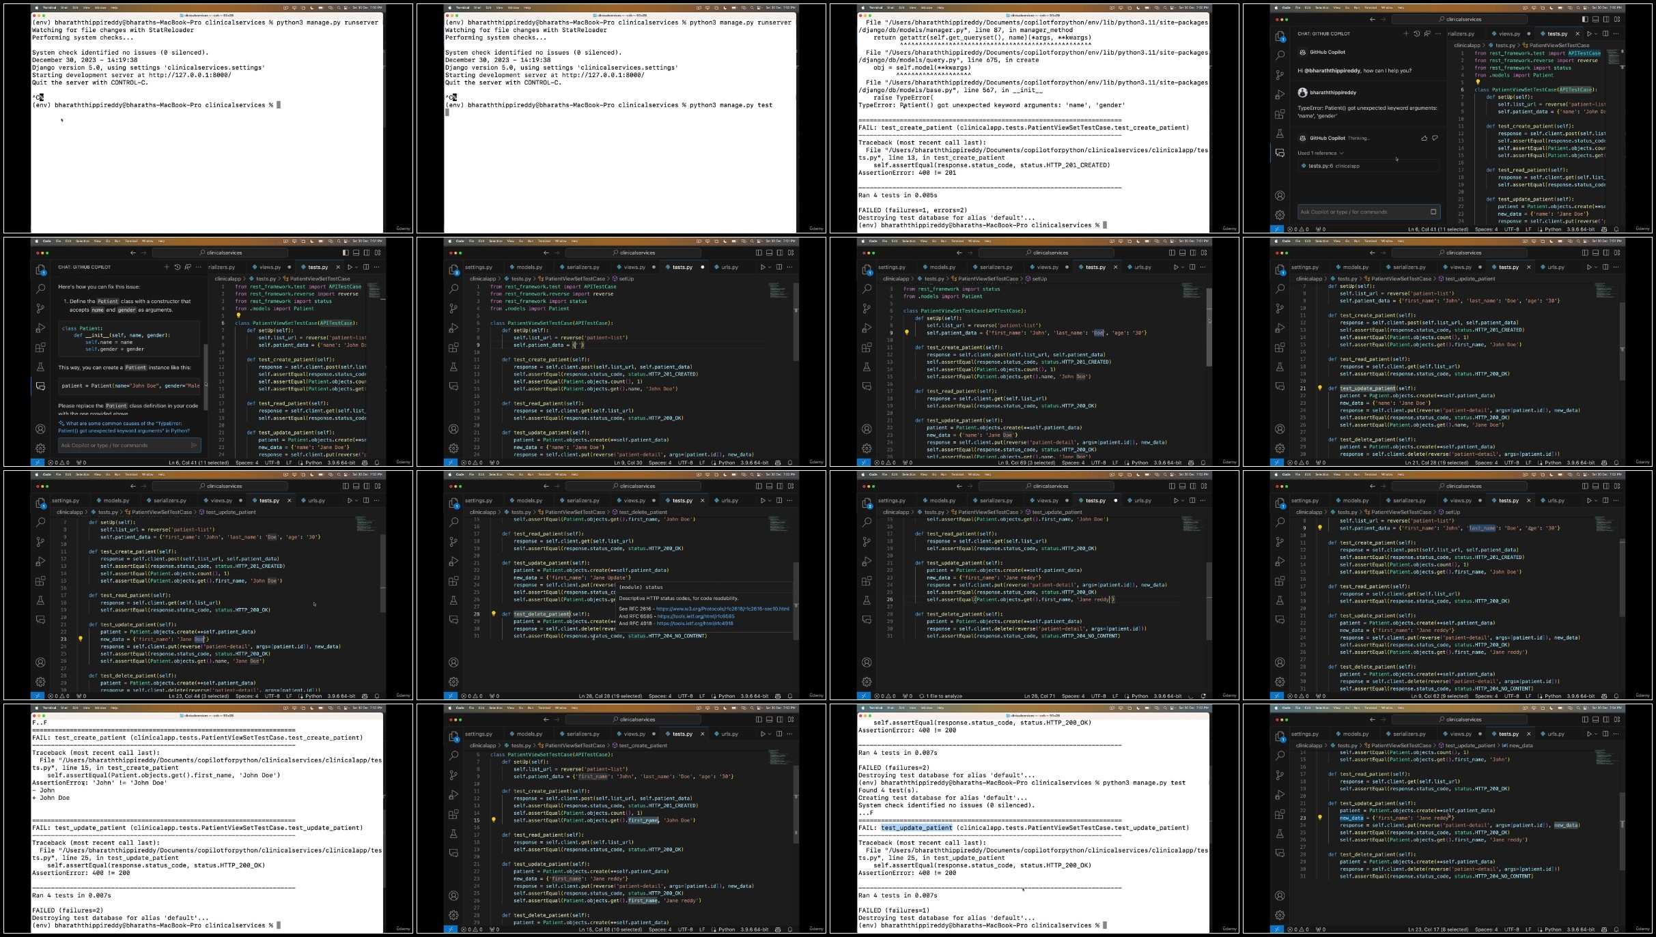This screenshot has width=1656, height=937.
Task: Toggle primary sidebar in status tooltip frame
Action: point(759,486)
